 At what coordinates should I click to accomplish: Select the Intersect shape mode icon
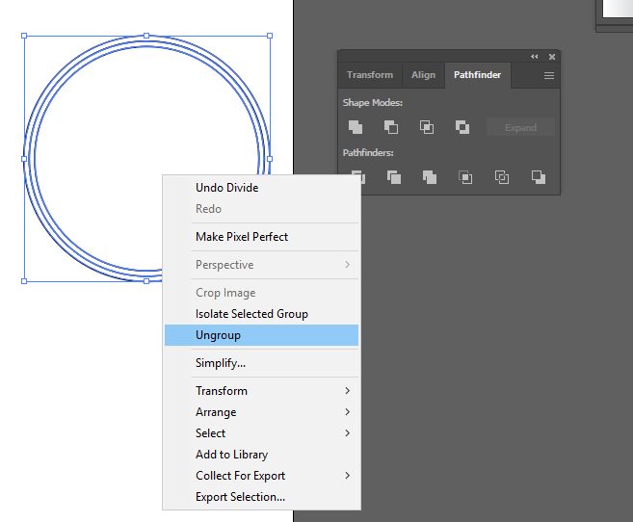coord(427,127)
